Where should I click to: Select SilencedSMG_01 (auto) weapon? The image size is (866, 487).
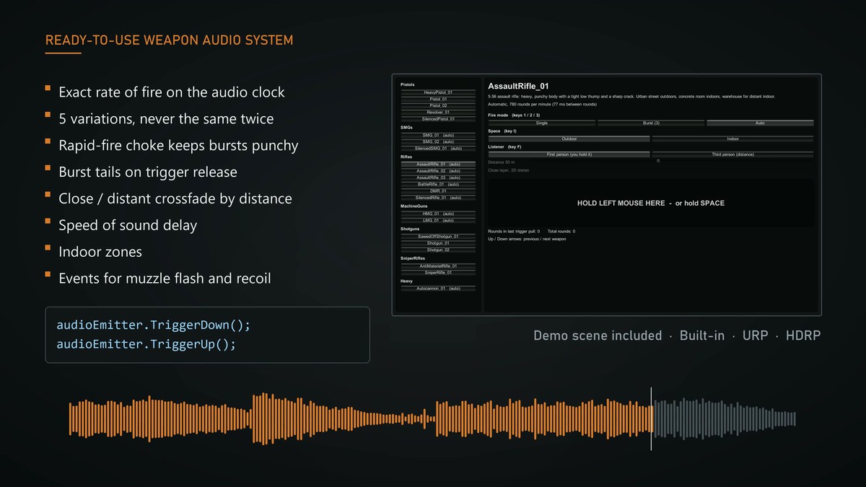click(x=438, y=149)
